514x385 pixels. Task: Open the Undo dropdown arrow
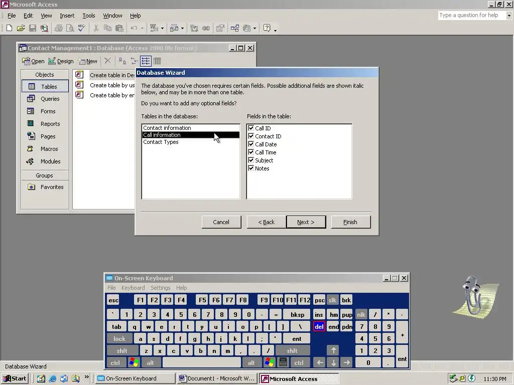(142, 28)
